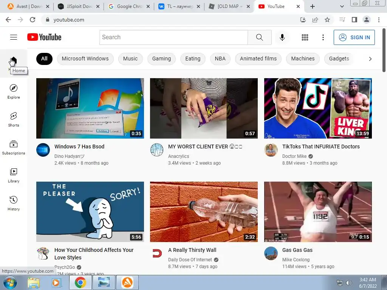Switch to the Avast browser tab
The image size is (387, 290).
tap(28, 6)
